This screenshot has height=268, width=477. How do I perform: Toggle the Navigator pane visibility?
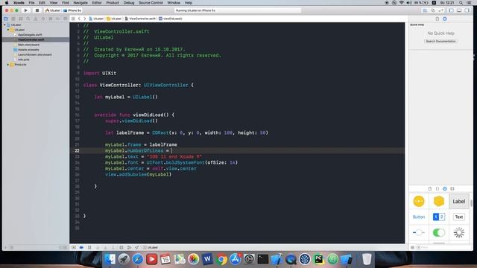coord(451,10)
